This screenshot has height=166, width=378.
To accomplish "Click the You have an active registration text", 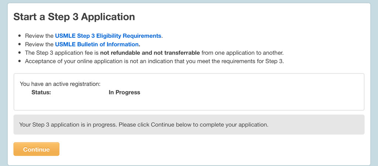I will click(60, 84).
